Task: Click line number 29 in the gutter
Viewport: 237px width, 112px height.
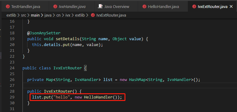Action: point(12,97)
